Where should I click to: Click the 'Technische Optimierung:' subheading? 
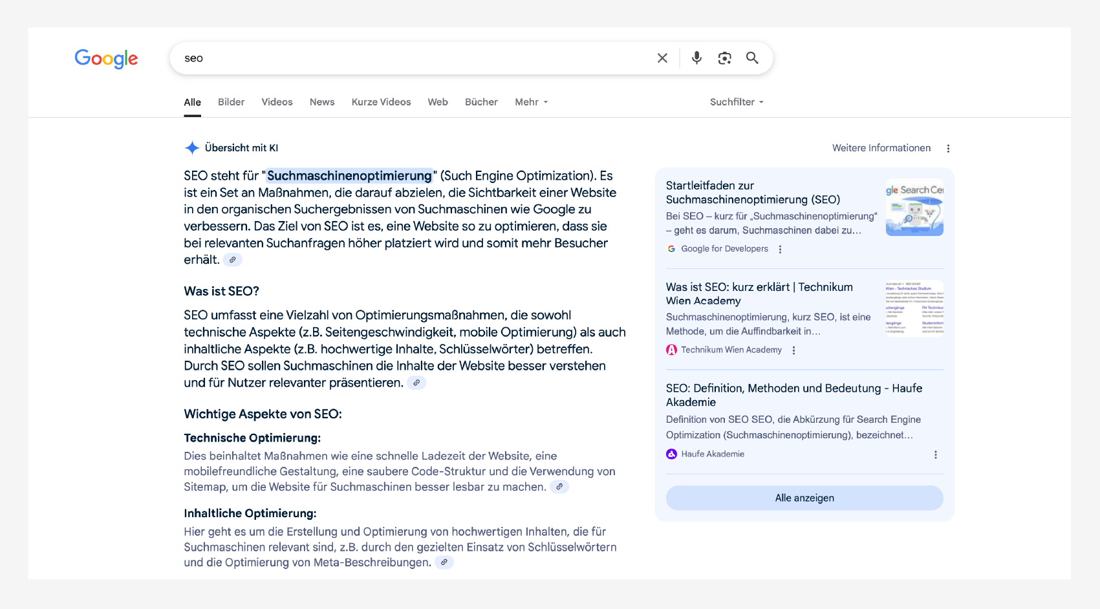click(x=252, y=438)
